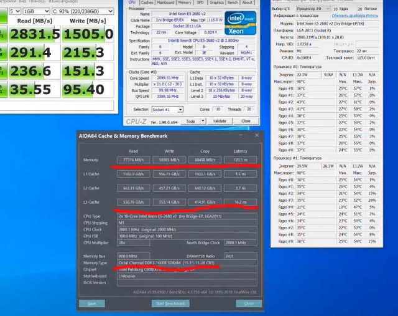The width and height of the screenshot is (398, 316).
Task: Click the 2831.5 read result in CrystalDiskMark
Action: (35, 34)
